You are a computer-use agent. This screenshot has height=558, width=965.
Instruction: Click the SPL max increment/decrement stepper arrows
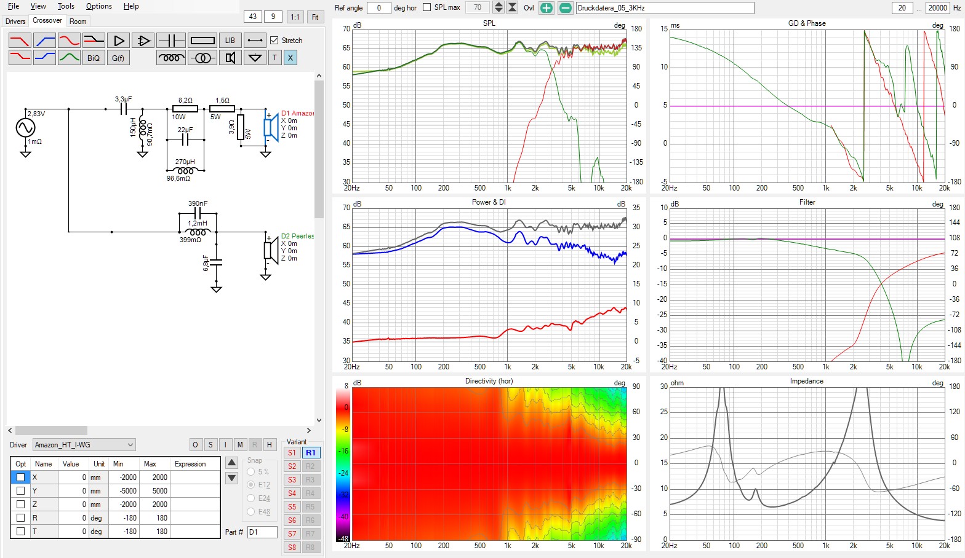pos(499,7)
